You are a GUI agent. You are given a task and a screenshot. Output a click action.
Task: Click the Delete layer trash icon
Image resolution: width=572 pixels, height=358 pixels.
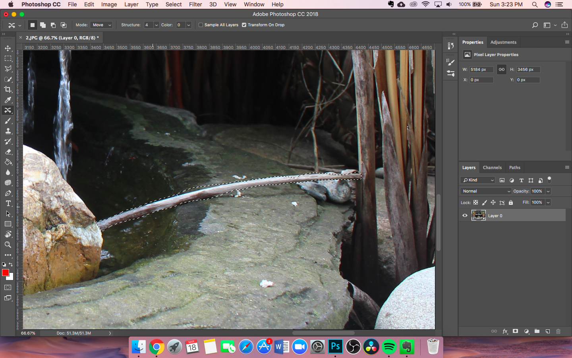point(558,331)
